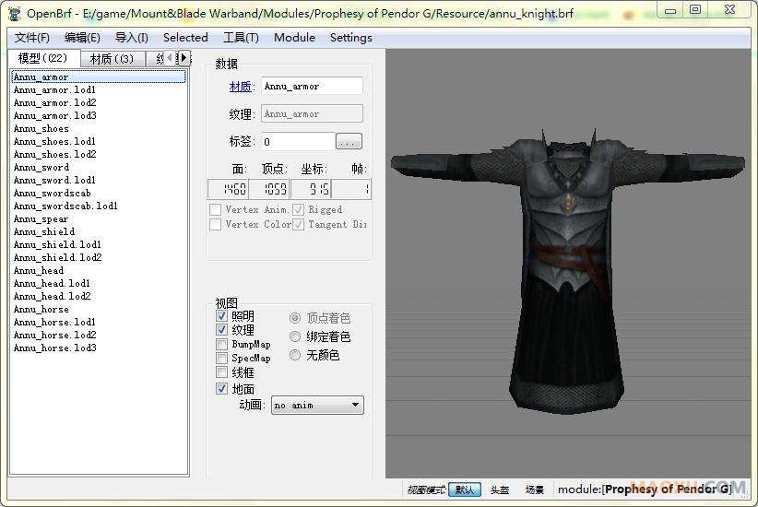The image size is (758, 507).
Task: Toggle the Tangent Dir checkbox
Action: pyautogui.click(x=298, y=225)
